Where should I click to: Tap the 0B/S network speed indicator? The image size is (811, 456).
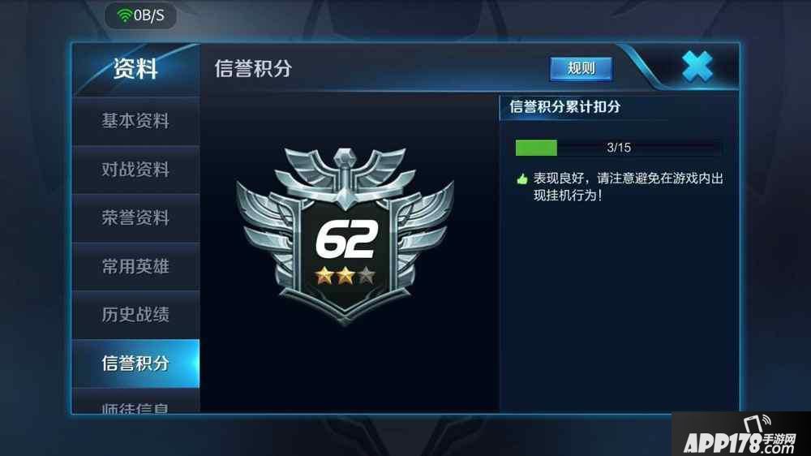point(149,15)
